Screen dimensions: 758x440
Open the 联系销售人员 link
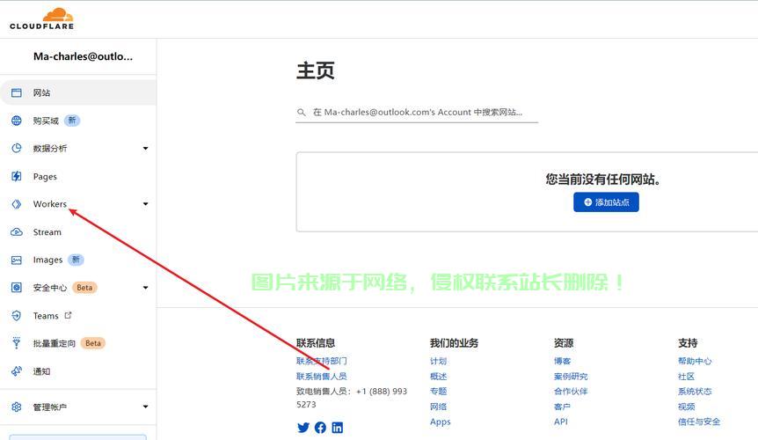tap(322, 376)
